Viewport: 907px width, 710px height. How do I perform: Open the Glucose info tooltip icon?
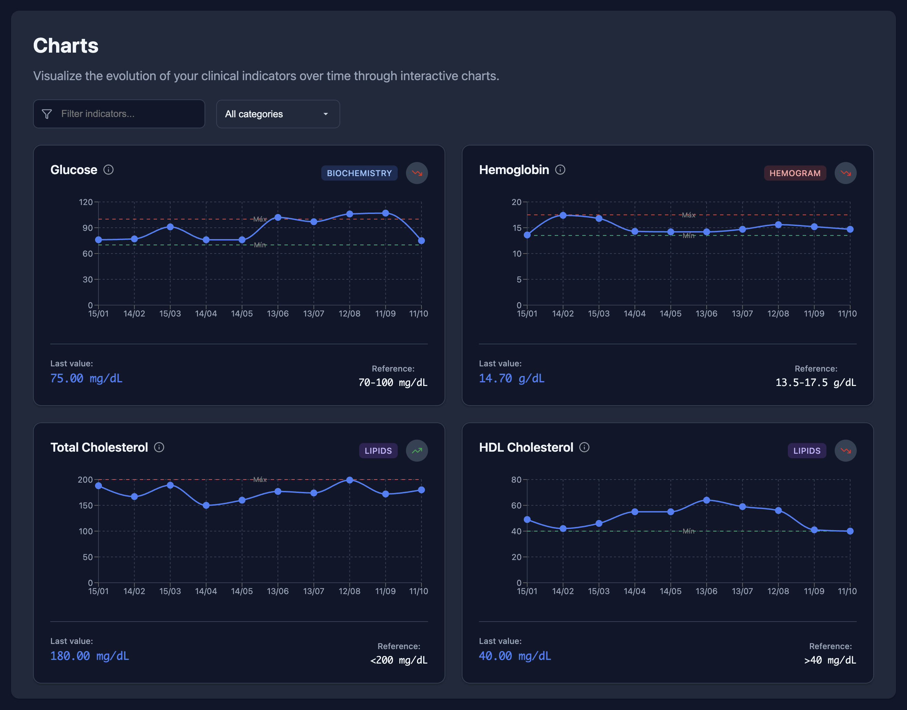tap(108, 170)
